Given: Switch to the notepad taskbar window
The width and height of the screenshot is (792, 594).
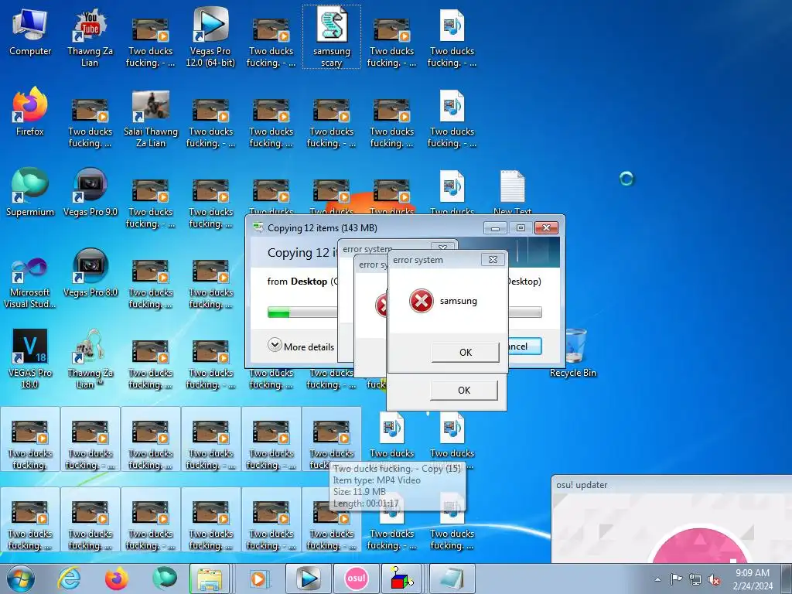Looking at the screenshot, I should 452,579.
